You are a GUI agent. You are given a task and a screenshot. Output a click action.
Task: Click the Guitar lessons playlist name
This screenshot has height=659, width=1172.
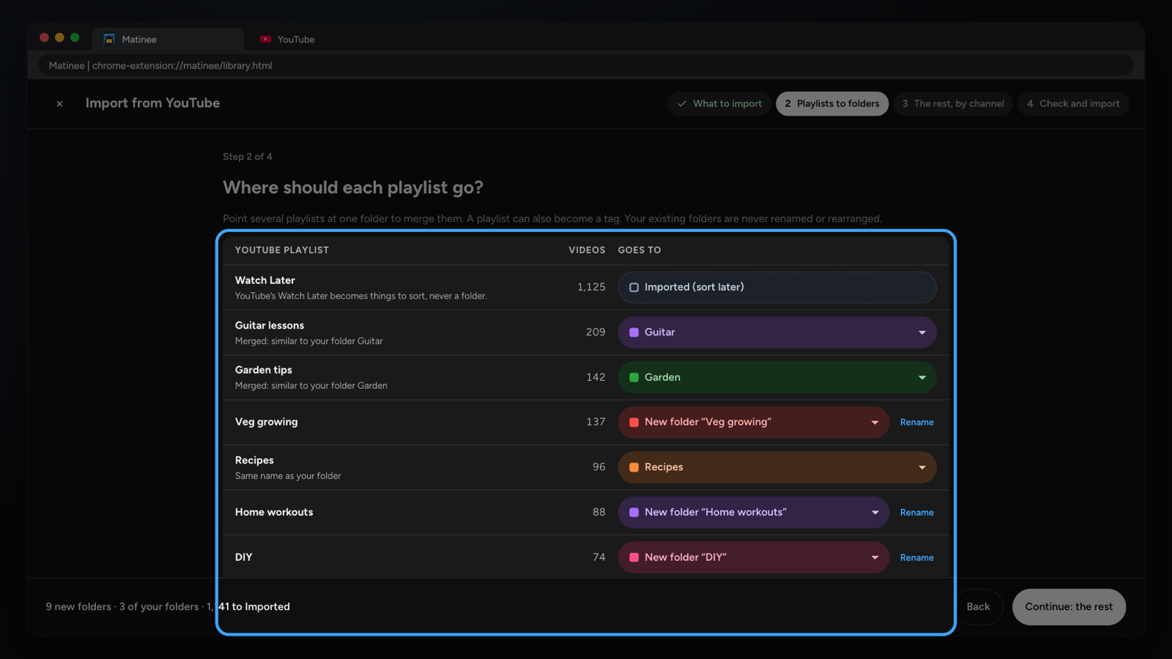click(x=270, y=325)
